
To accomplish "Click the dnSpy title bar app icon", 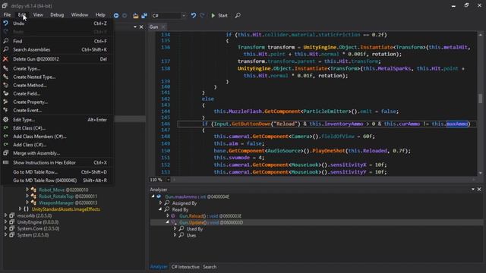I will click(5, 5).
